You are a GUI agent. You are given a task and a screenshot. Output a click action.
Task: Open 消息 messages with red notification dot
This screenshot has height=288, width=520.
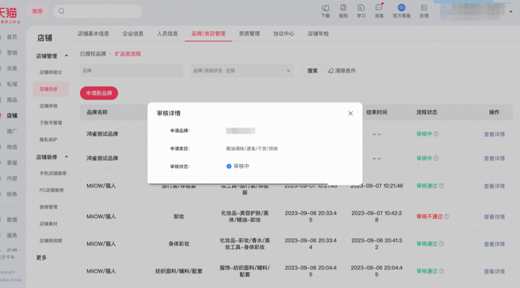tap(379, 8)
